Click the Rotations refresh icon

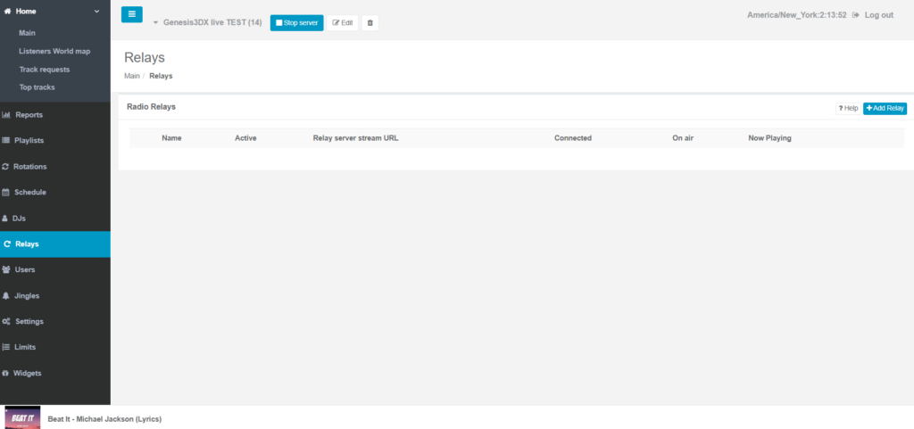[x=6, y=167]
